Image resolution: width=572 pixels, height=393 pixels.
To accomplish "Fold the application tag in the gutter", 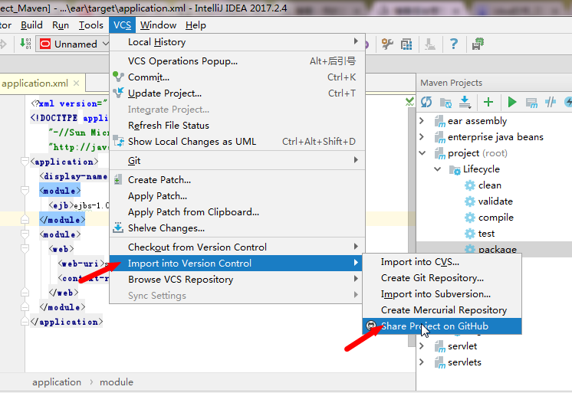I will pyautogui.click(x=25, y=162).
